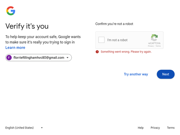Image resolution: width=180 pixels, height=135 pixels.
Task: Click the Something went wrong error message
Action: click(126, 52)
